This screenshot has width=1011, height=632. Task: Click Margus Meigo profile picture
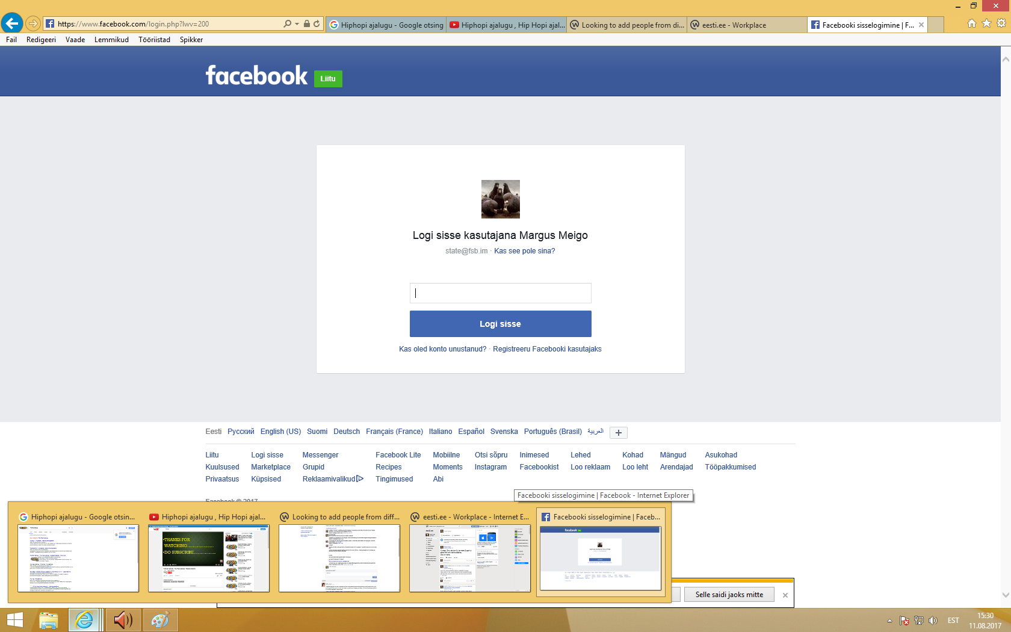(x=501, y=199)
